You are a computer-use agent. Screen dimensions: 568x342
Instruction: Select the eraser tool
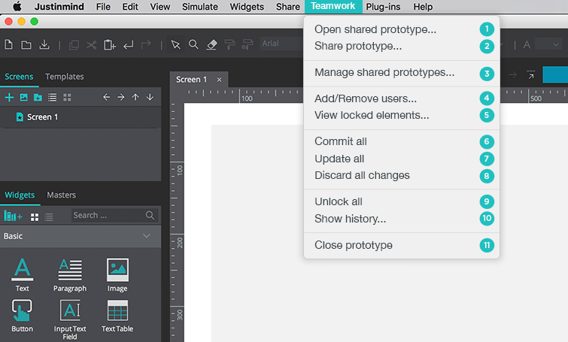pos(211,45)
